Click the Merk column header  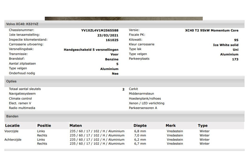[171, 125]
